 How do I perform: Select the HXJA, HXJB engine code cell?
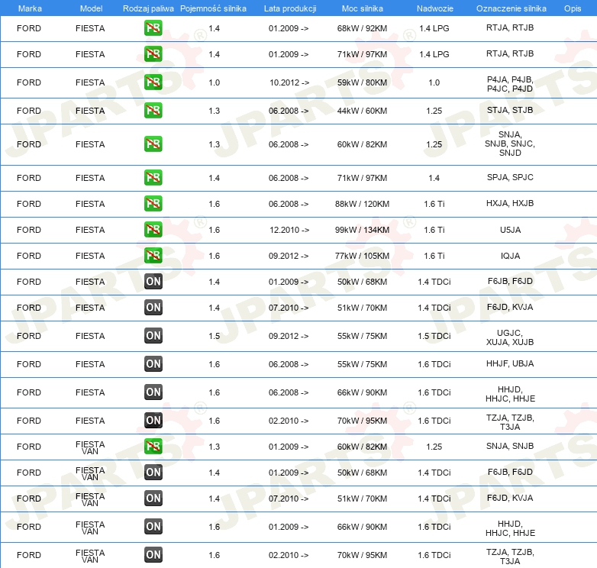[510, 203]
